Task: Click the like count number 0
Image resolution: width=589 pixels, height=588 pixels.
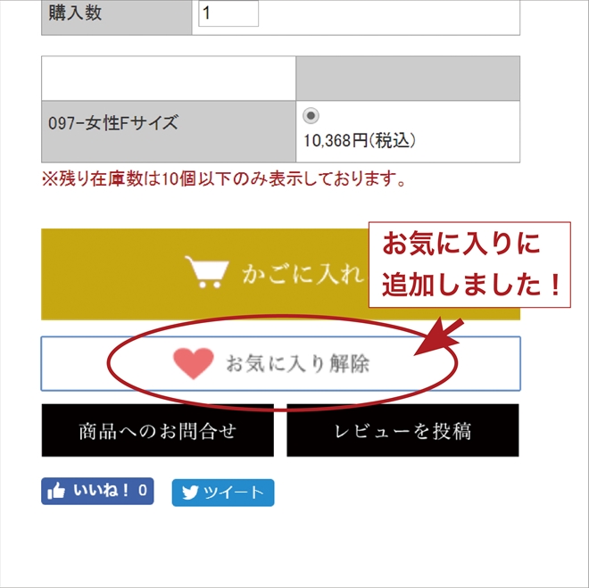Action: (143, 491)
